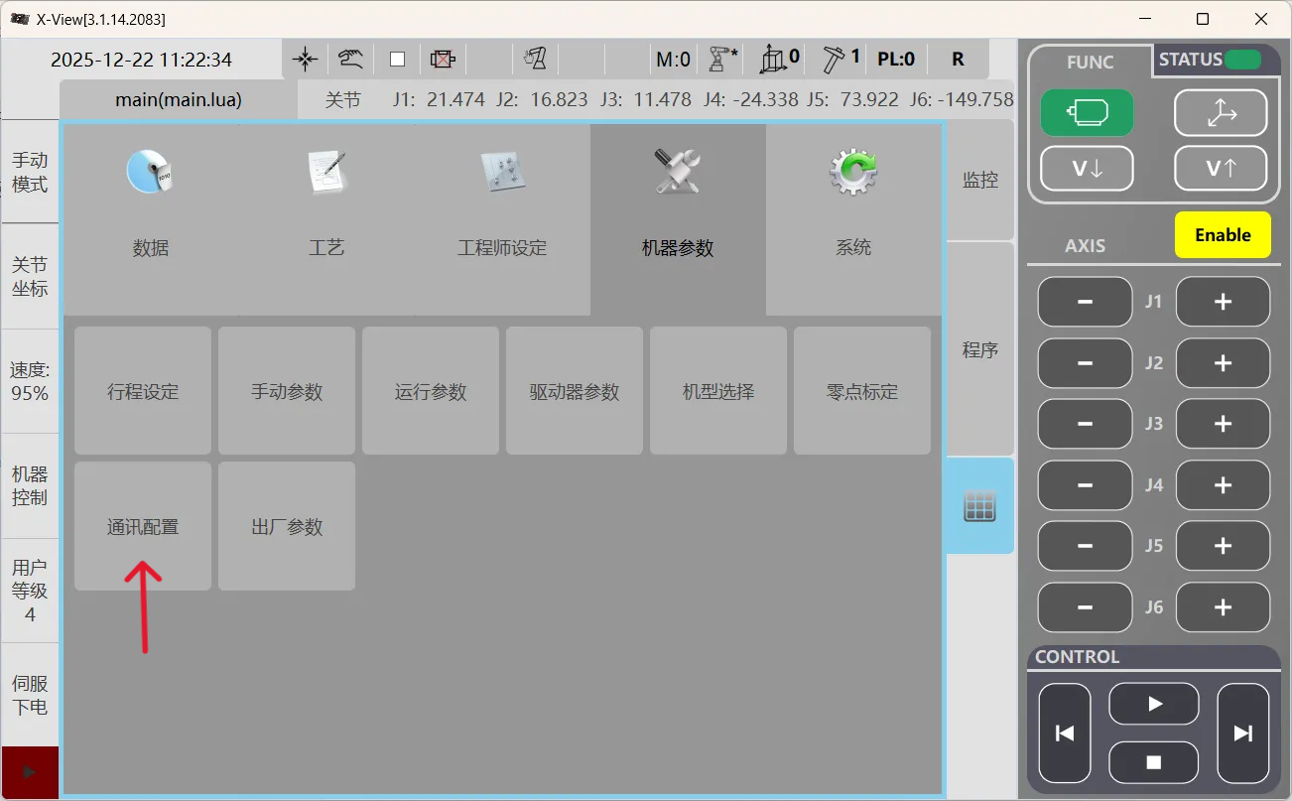Click the crosshair icon in top toolbar
Image resolution: width=1292 pixels, height=801 pixels.
(x=306, y=60)
